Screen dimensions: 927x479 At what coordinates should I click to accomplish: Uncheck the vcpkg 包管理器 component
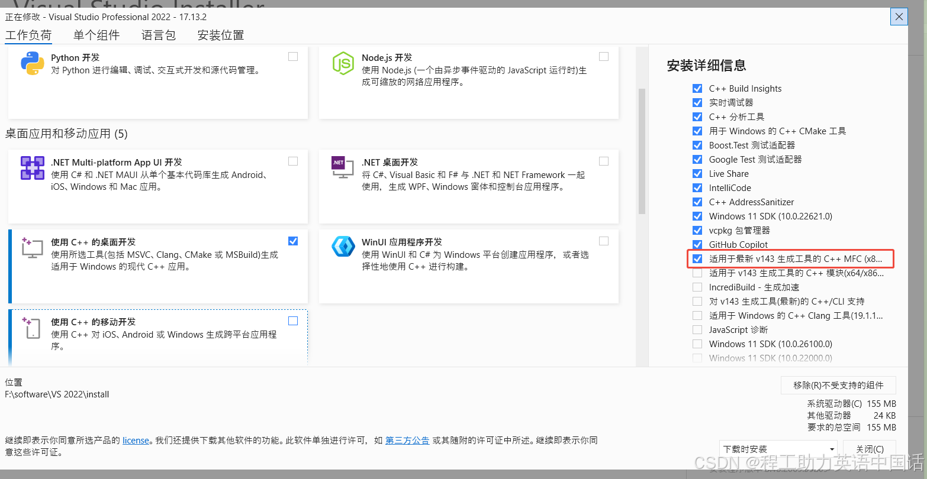(x=697, y=230)
